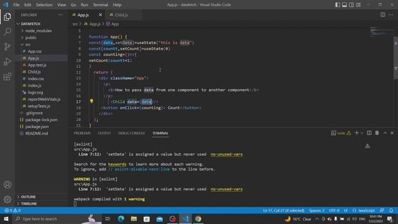This screenshot has width=398, height=224.
Task: Open the Help menu
Action: coord(117,5)
